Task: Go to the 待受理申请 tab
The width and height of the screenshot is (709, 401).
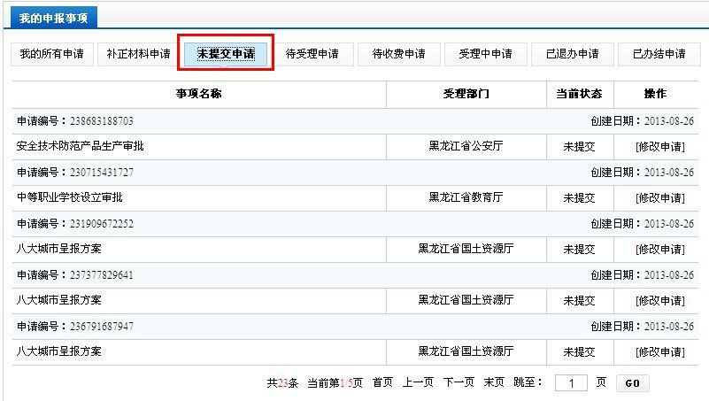Action: point(311,54)
